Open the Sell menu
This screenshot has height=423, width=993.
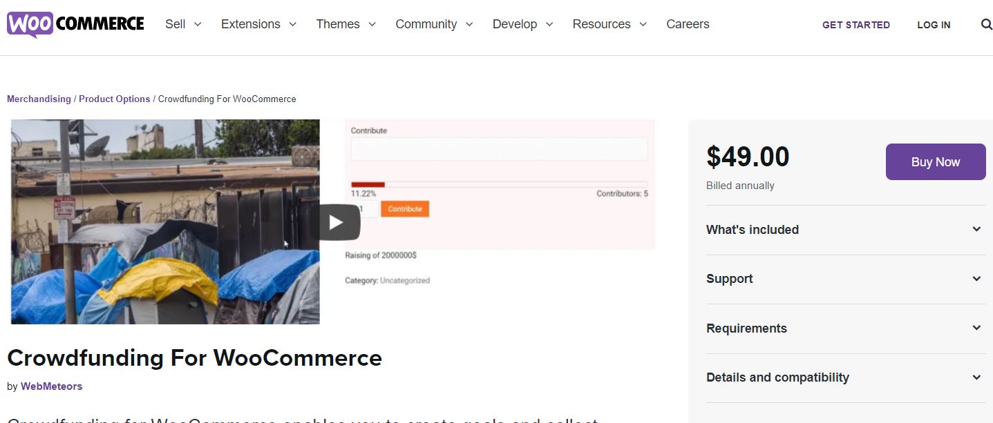[183, 24]
